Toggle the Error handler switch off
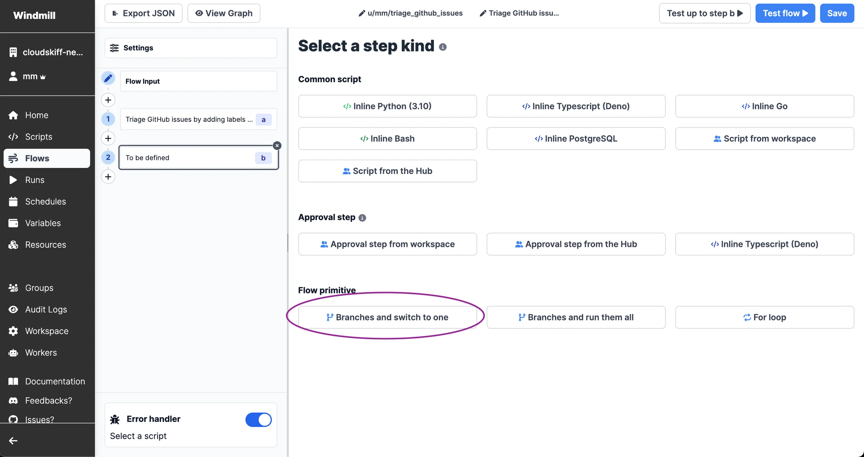The height and width of the screenshot is (457, 864). click(259, 419)
